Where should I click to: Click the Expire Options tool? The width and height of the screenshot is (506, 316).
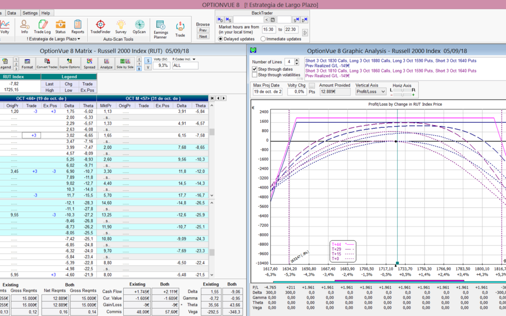(x=69, y=63)
